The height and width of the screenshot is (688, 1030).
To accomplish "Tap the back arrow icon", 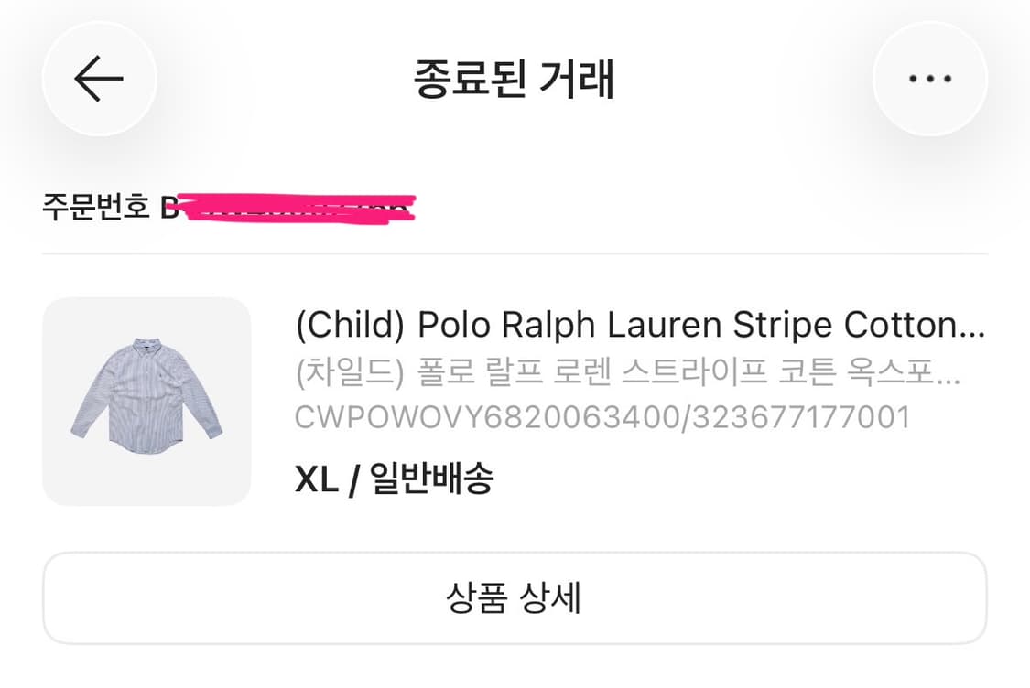I will [x=99, y=80].
